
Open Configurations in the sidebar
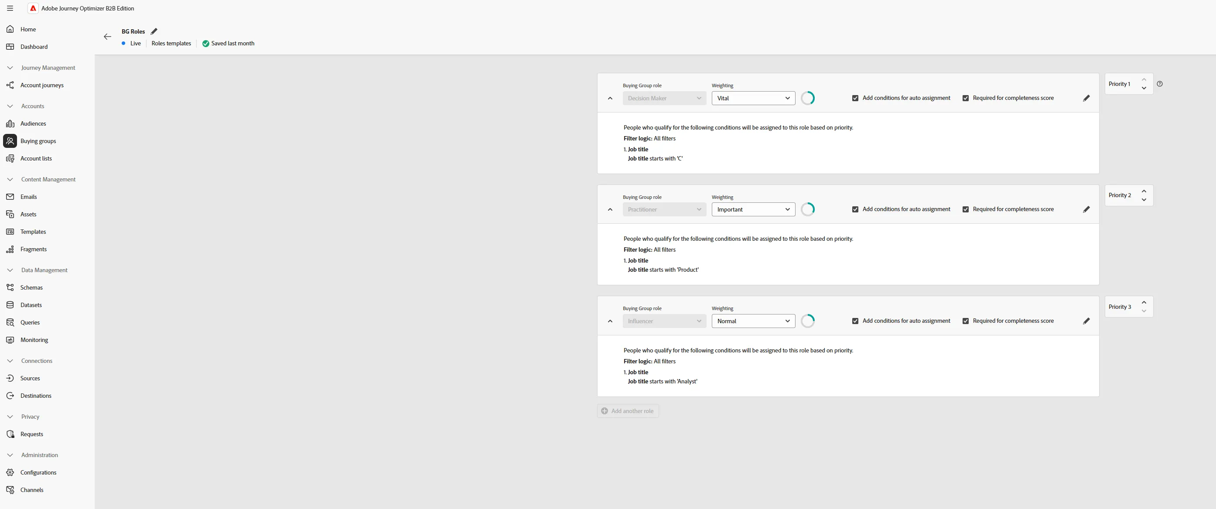click(x=38, y=473)
